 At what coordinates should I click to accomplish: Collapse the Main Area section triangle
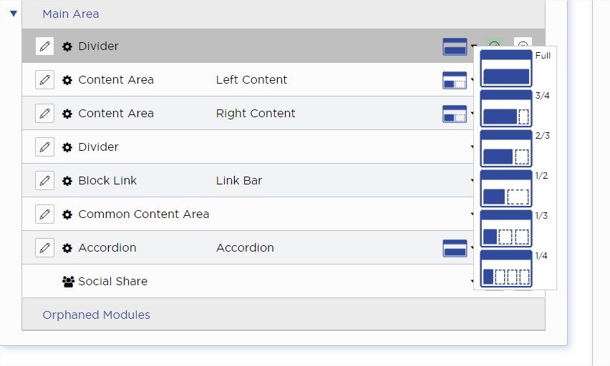pyautogui.click(x=14, y=14)
